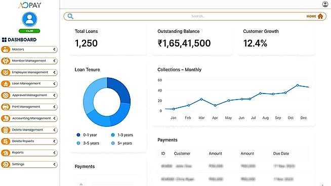Open Print Management menu item
Image resolution: width=331 pixels, height=186 pixels.
point(29,107)
